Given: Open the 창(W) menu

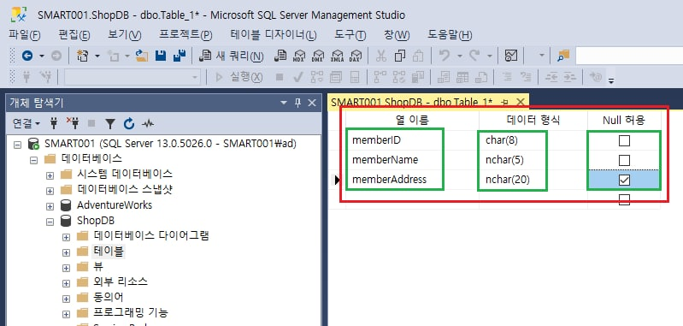Looking at the screenshot, I should [x=397, y=35].
